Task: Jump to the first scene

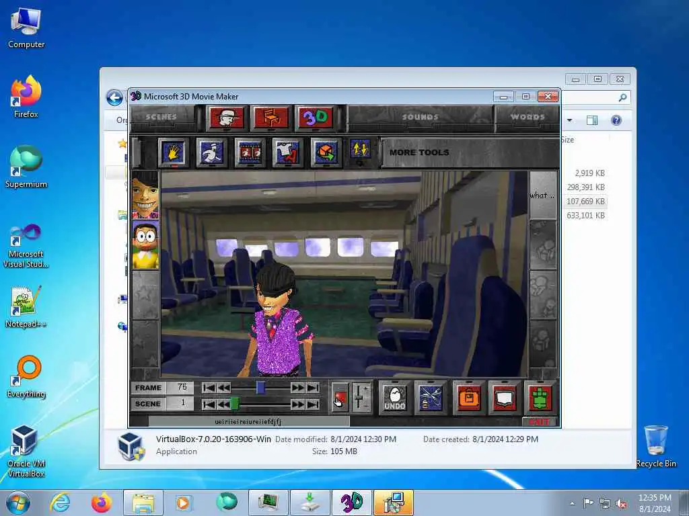Action: pos(209,404)
